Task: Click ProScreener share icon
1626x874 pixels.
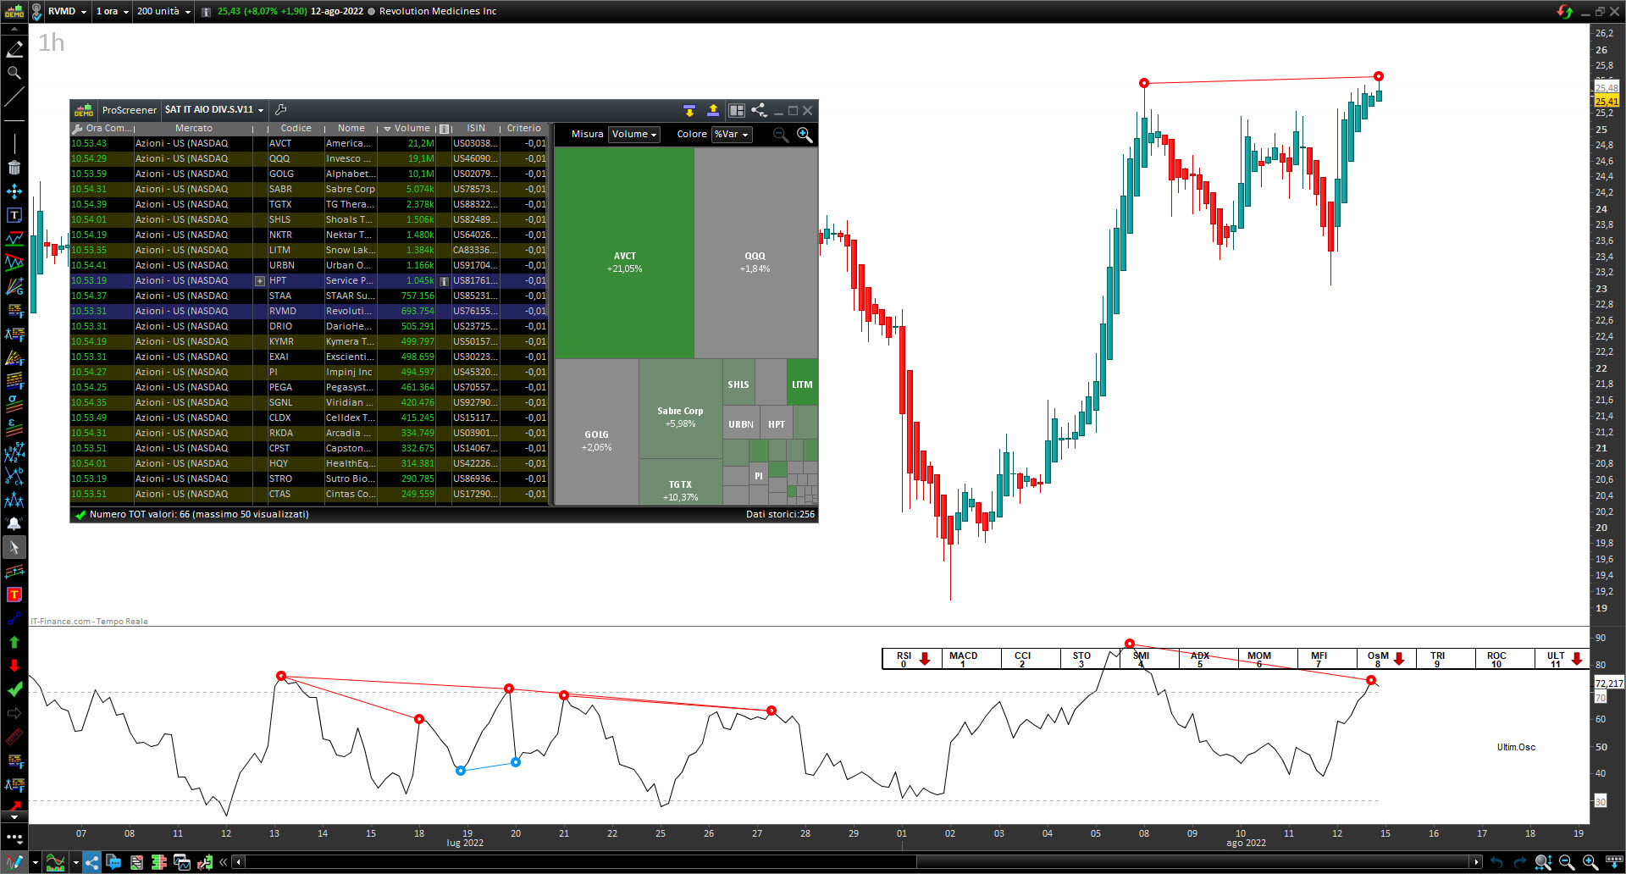Action: point(759,110)
